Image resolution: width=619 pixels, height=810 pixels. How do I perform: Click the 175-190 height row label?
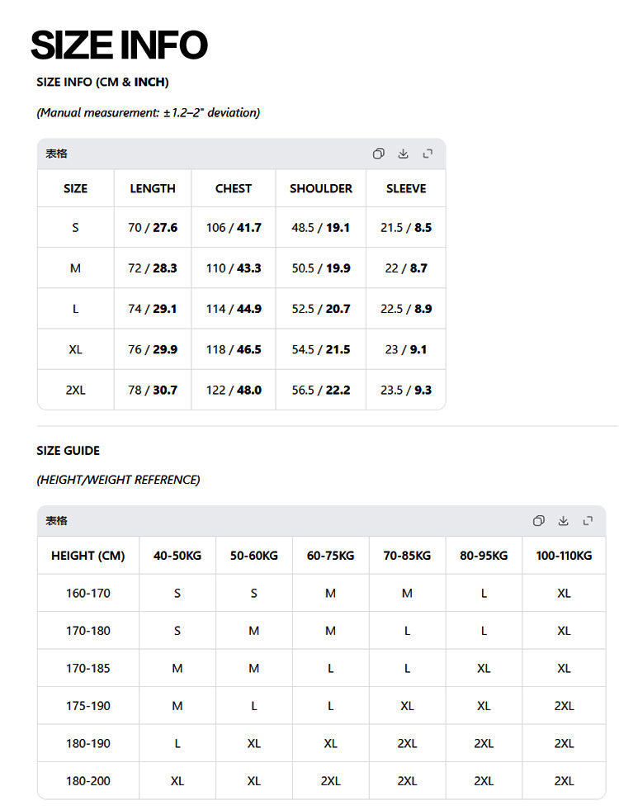[x=88, y=706]
